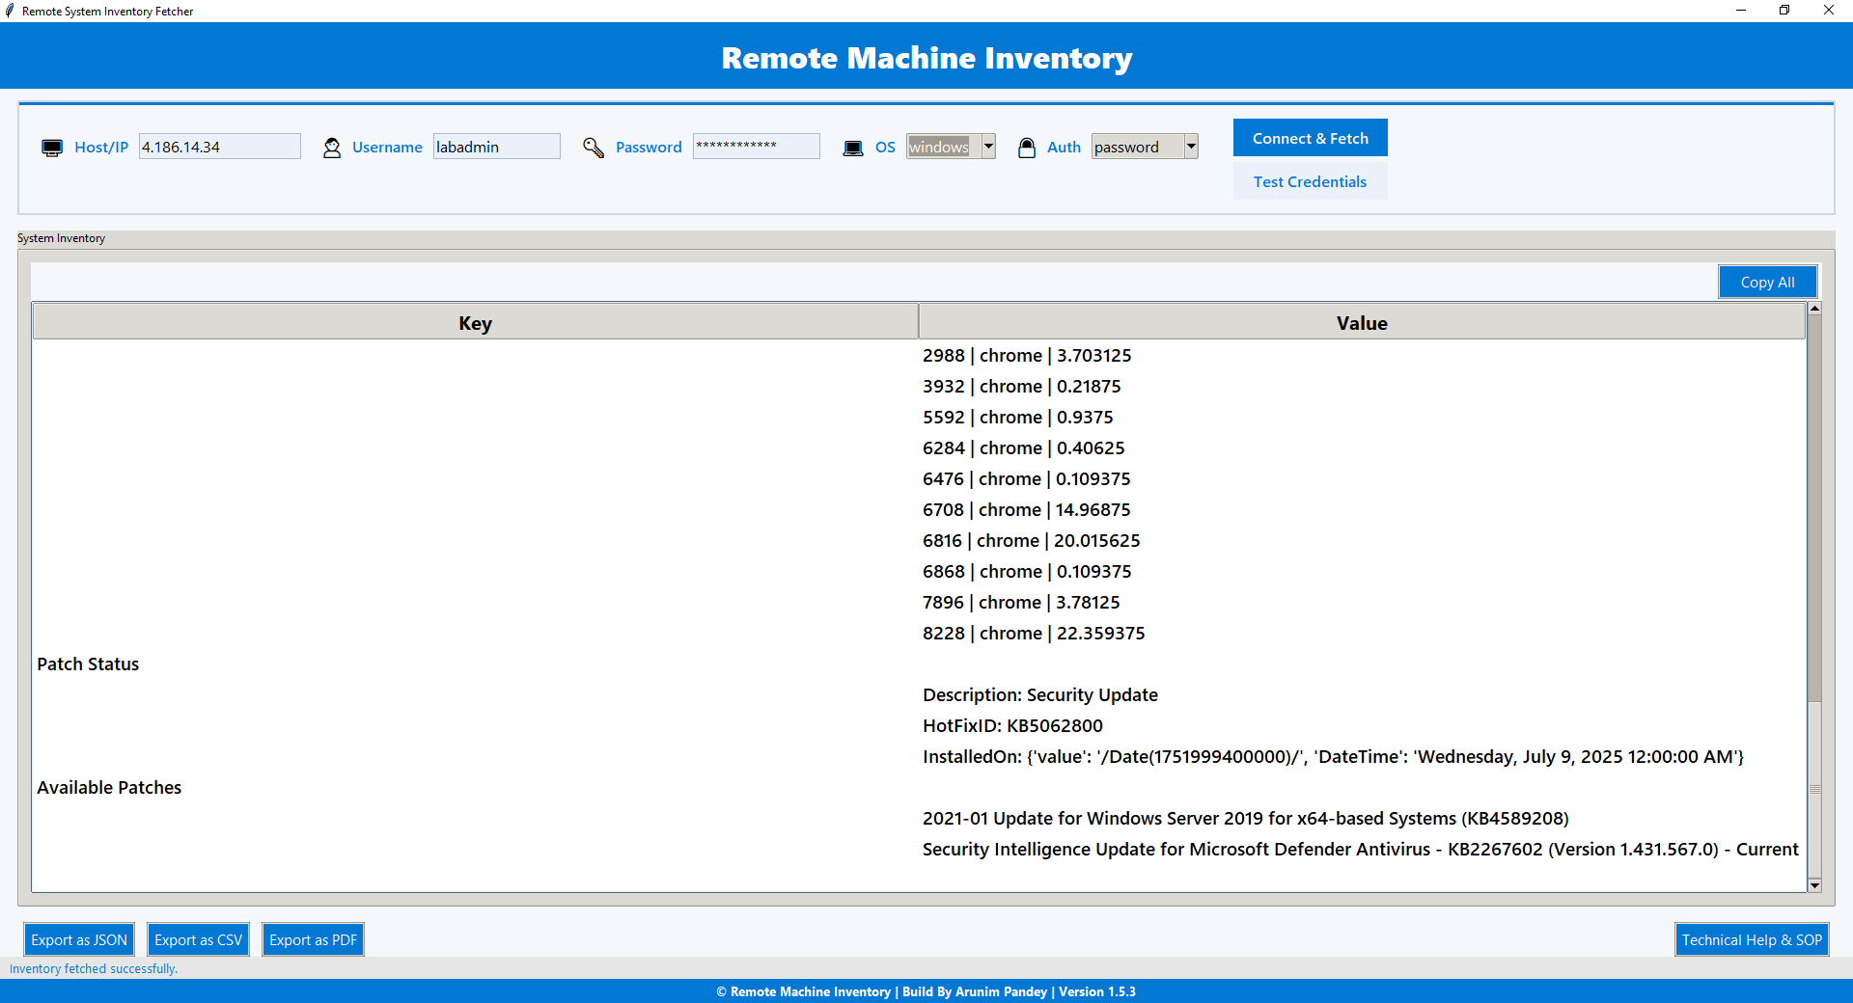Click the app icon in the title bar

(x=11, y=11)
